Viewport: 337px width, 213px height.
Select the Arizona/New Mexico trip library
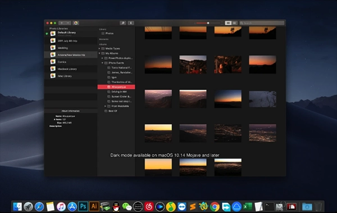coord(71,55)
